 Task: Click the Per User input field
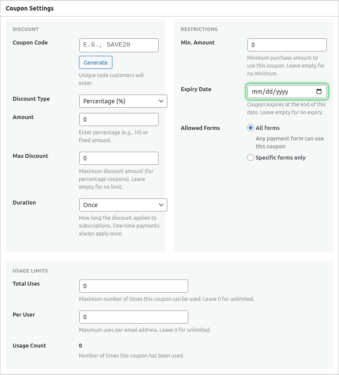(x=133, y=317)
